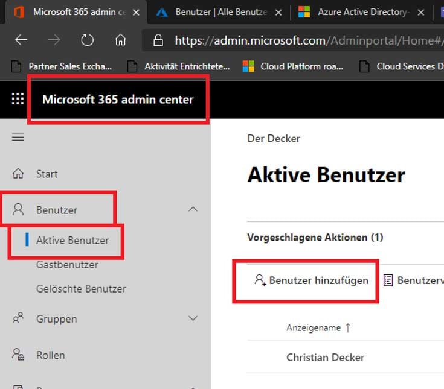Open Gelöschte Benutzer in sidebar
444x389 pixels.
click(x=81, y=289)
